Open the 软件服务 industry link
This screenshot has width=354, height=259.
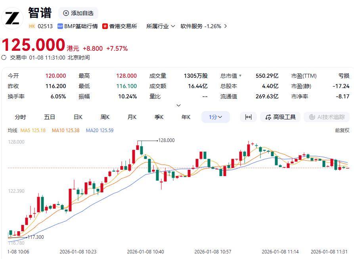(x=204, y=26)
